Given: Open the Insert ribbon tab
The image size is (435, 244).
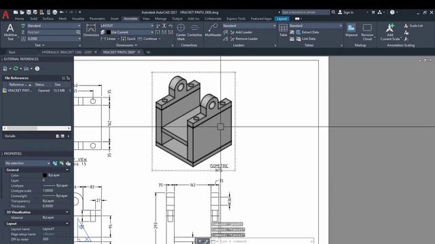Looking at the screenshot, I should (x=114, y=19).
